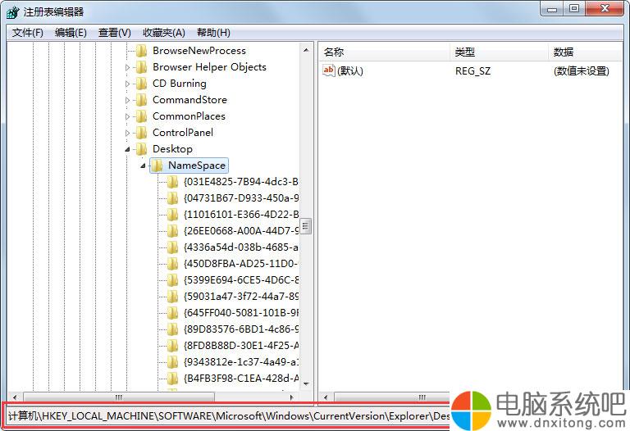Maximize the Registry Editor window
Image resolution: width=630 pixels, height=431 pixels.
click(574, 8)
